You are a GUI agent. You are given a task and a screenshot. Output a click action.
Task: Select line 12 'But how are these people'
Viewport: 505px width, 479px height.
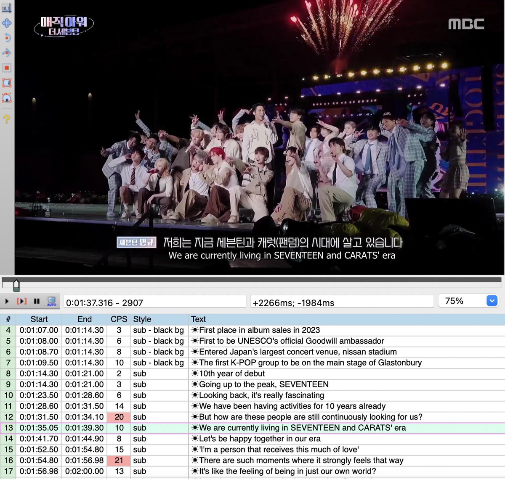pos(252,418)
